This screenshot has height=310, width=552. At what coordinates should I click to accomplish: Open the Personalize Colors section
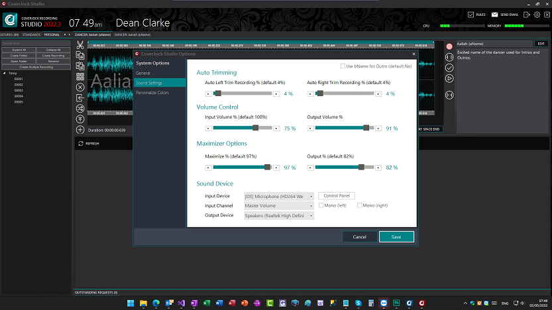(x=152, y=93)
